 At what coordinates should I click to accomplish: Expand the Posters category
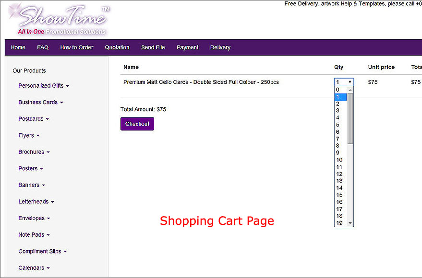(x=31, y=168)
